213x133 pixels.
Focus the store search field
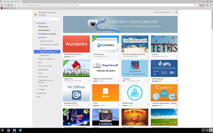[x=47, y=19]
